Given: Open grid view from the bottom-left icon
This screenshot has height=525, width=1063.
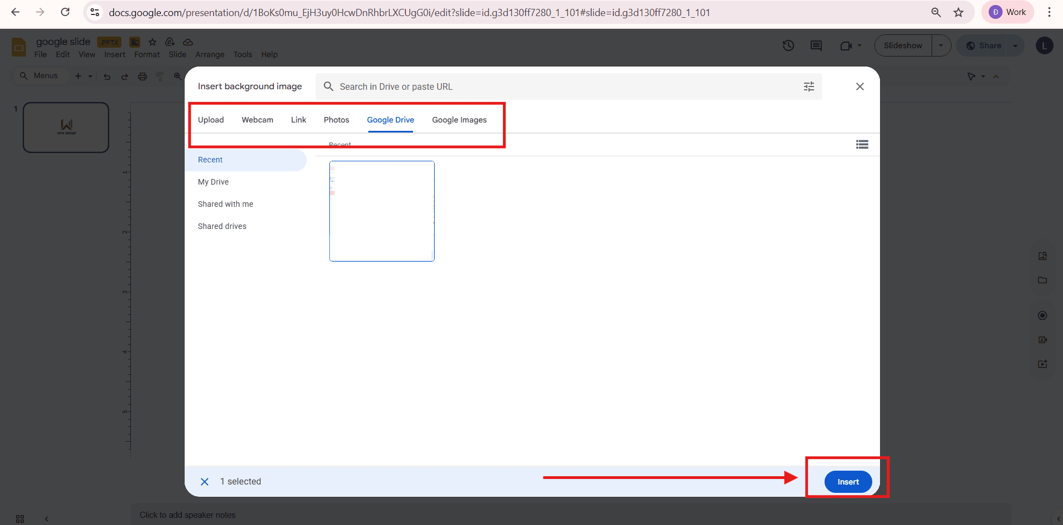Looking at the screenshot, I should tap(20, 519).
